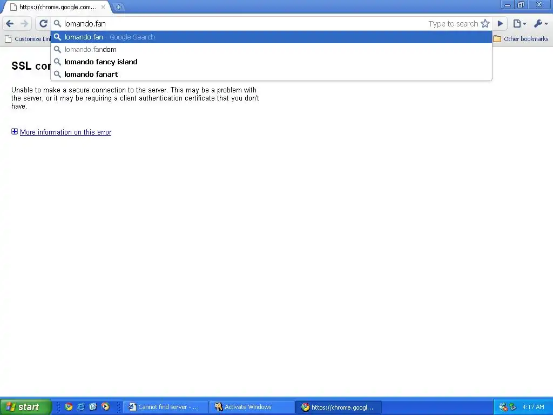
Task: Launch Chrome from the quick launch bar
Action: coord(69,407)
